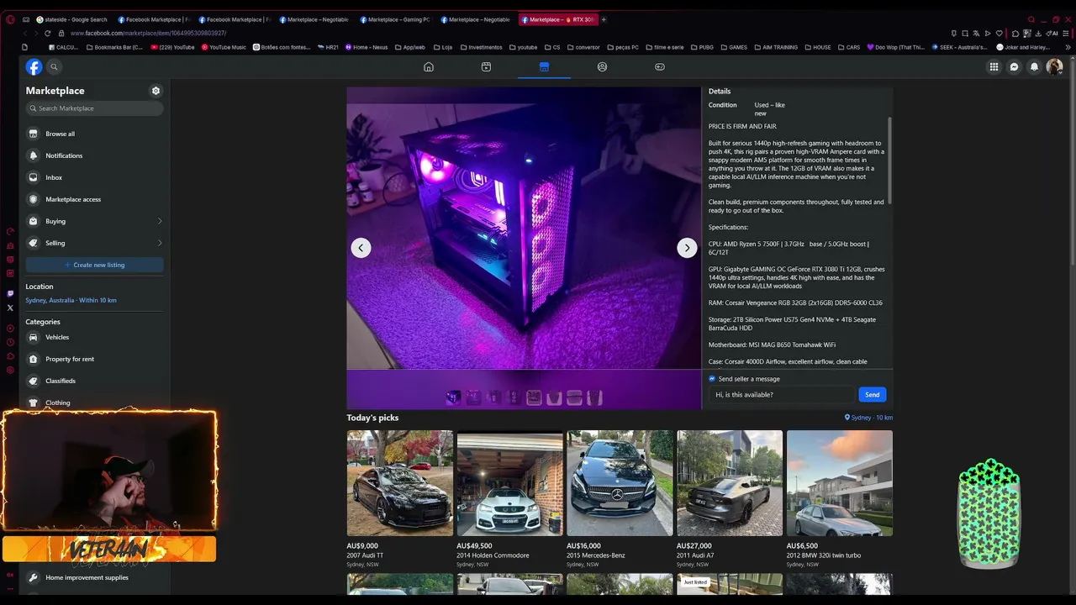The image size is (1076, 605).
Task: Click the Marketplace access icon
Action: click(34, 199)
